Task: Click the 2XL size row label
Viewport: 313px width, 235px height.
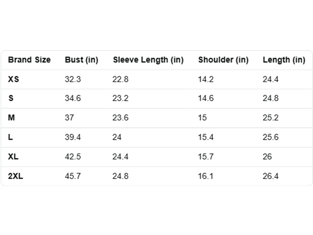Action: point(15,176)
